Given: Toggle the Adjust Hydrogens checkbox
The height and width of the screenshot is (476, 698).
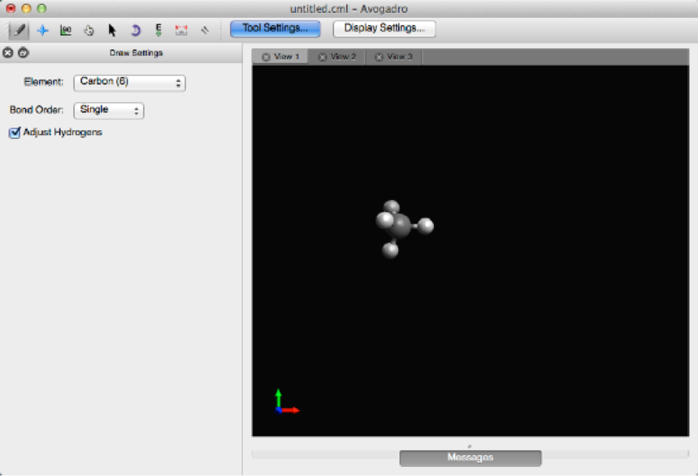Looking at the screenshot, I should point(15,132).
